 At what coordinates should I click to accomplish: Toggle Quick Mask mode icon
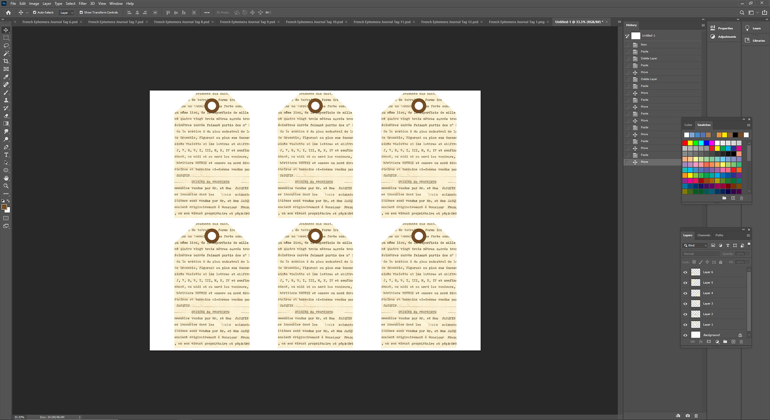6,218
